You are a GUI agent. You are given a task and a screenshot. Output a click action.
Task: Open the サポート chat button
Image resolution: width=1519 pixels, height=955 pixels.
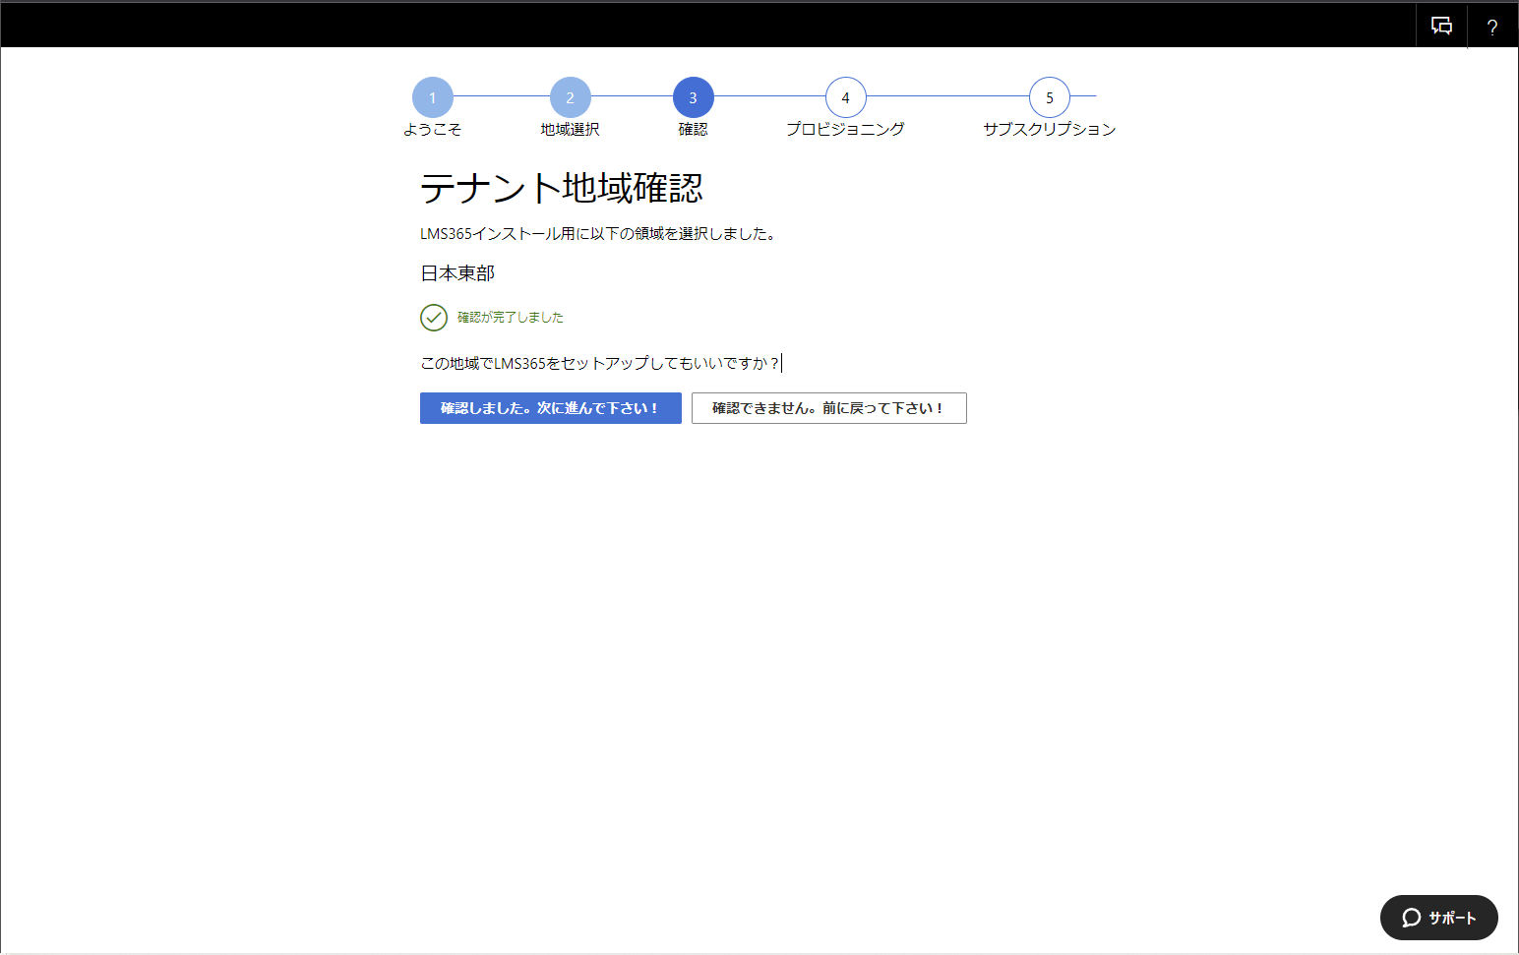point(1438,918)
